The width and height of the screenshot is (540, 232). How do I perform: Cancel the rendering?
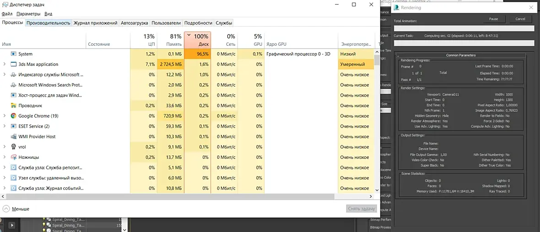point(520,19)
